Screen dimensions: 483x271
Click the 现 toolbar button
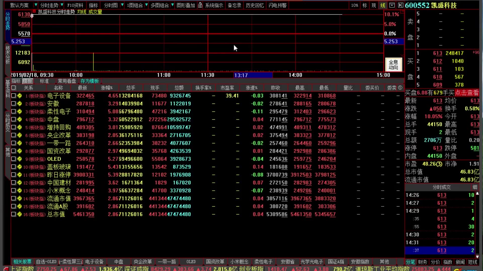pyautogui.click(x=374, y=5)
